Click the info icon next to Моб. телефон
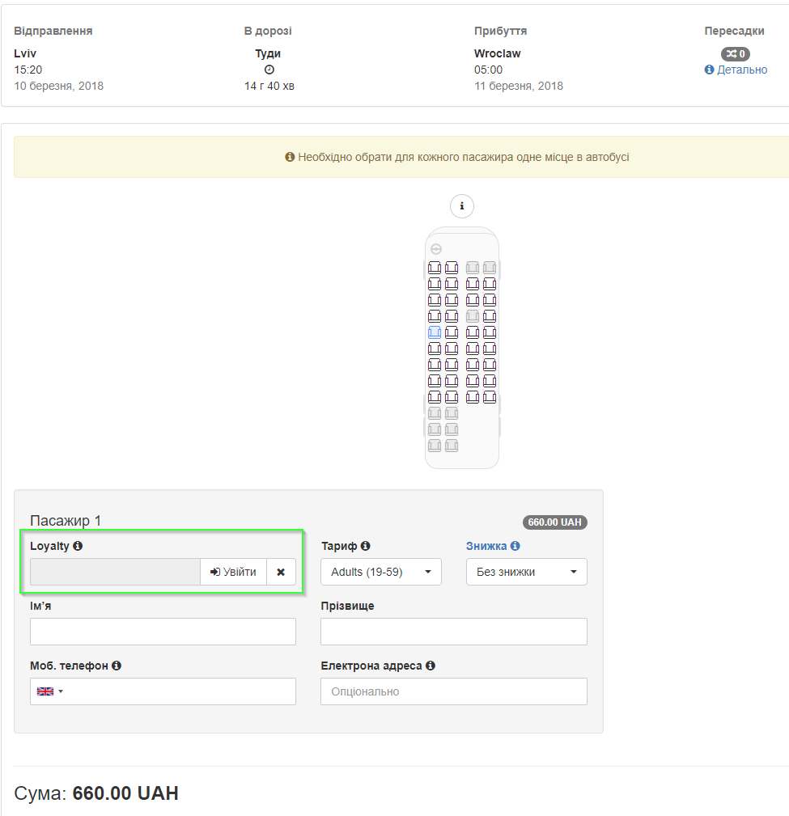Screen dimensions: 789x816 117,666
